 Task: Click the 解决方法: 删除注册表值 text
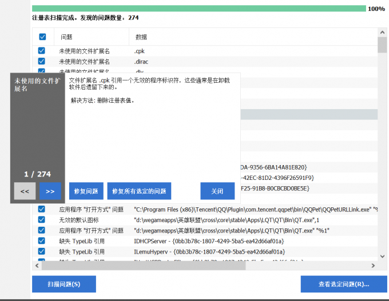103,101
